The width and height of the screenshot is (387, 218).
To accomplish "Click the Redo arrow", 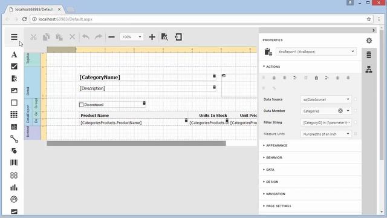I will [98, 37].
